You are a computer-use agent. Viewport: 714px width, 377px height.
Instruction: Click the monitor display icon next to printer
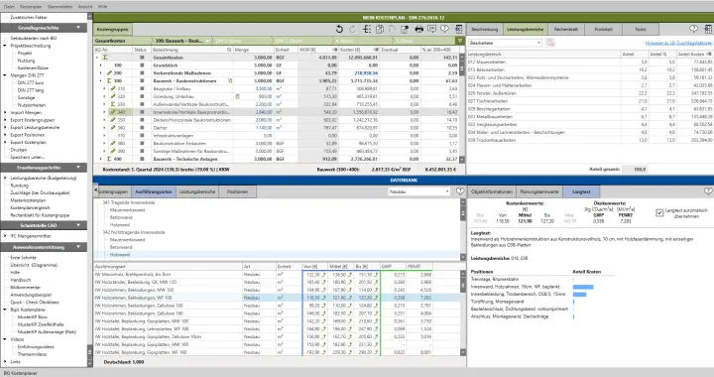(431, 29)
